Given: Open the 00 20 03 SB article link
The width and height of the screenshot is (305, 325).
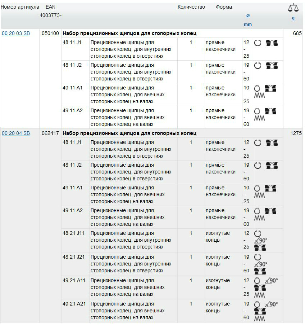Looking at the screenshot, I should [16, 33].
